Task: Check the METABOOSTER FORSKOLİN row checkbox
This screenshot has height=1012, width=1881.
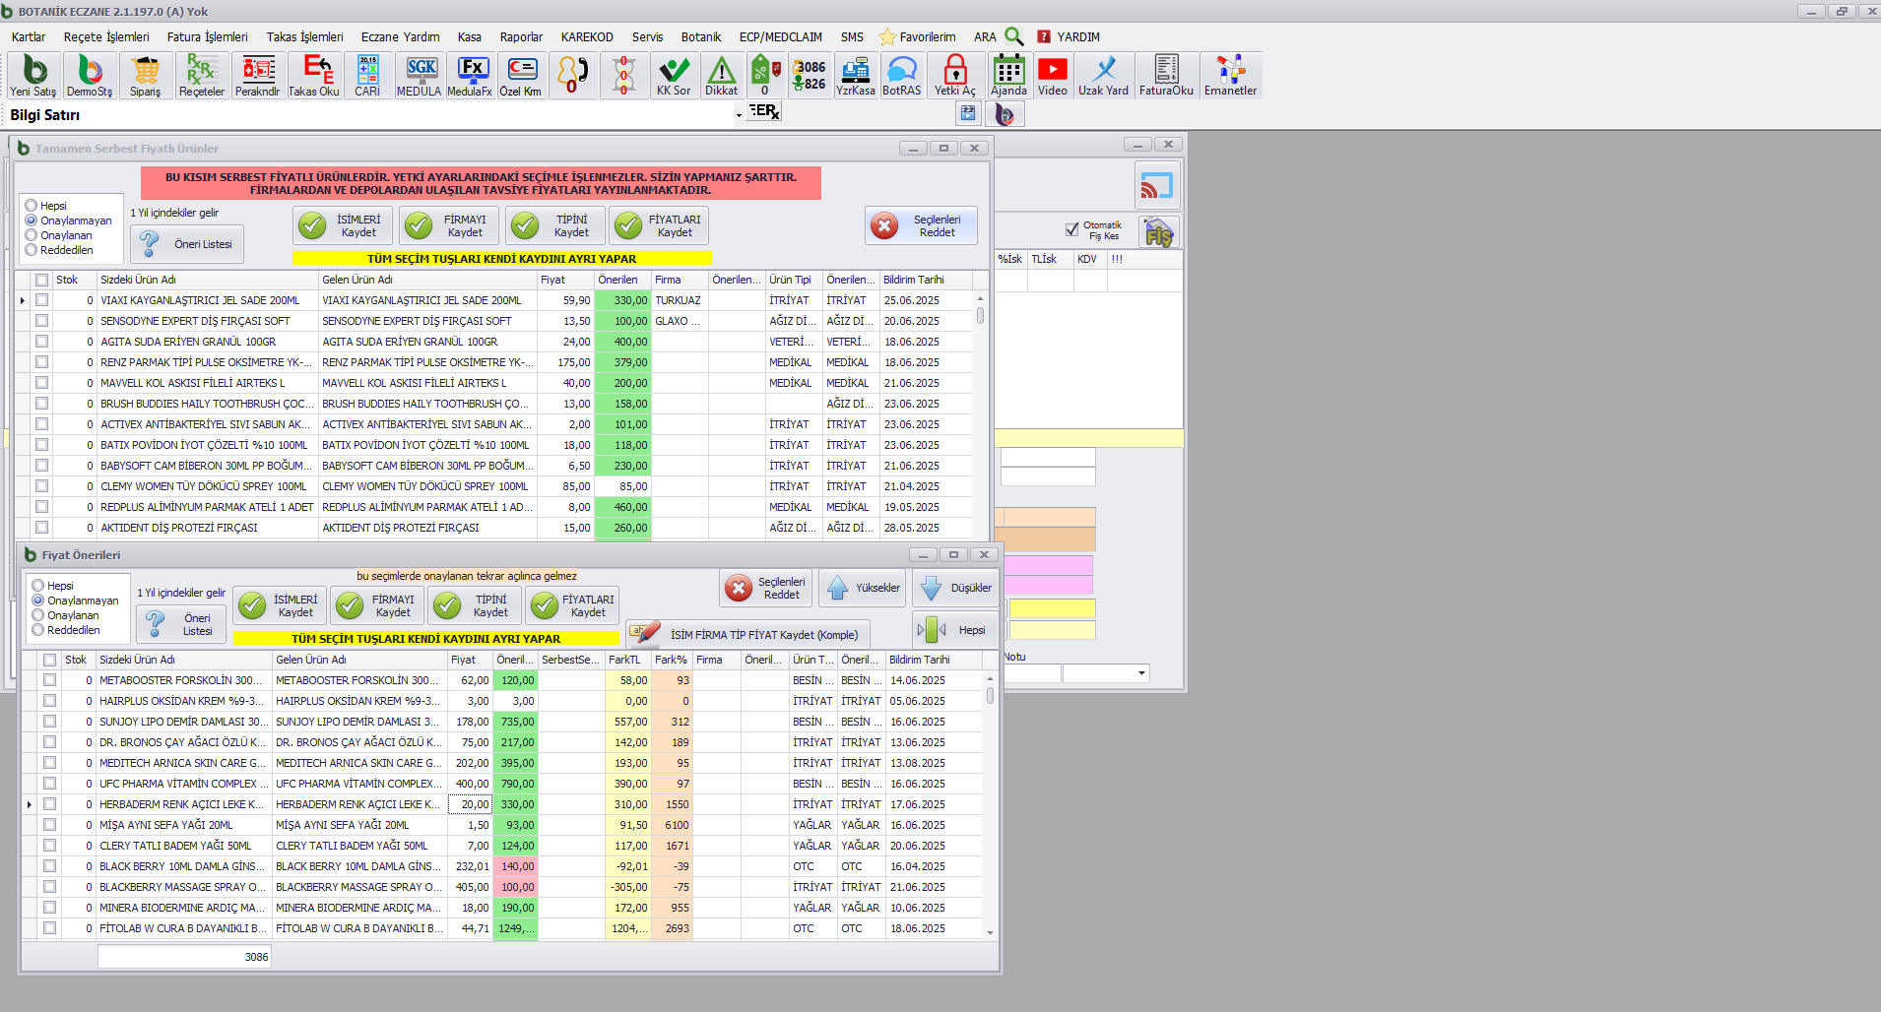Action: tap(49, 680)
